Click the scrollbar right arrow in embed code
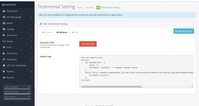Viewport: 199px width, 106px height. [192, 87]
